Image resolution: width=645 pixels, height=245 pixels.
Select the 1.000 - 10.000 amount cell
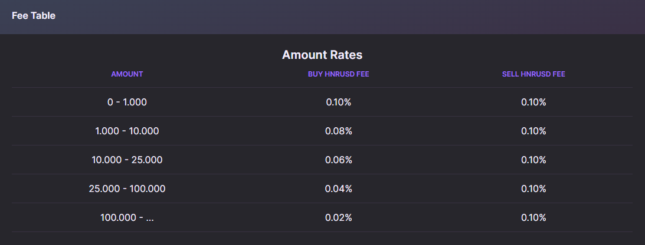[127, 131]
